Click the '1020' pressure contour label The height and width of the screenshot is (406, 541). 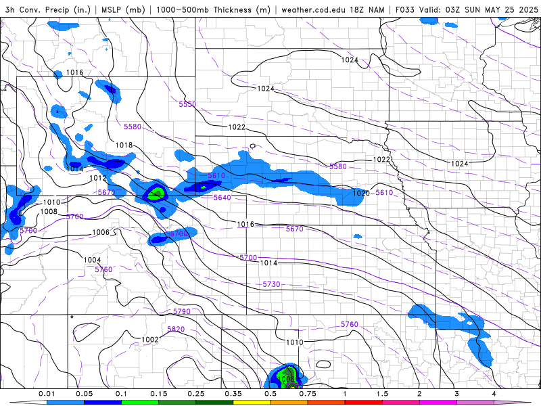(x=361, y=194)
